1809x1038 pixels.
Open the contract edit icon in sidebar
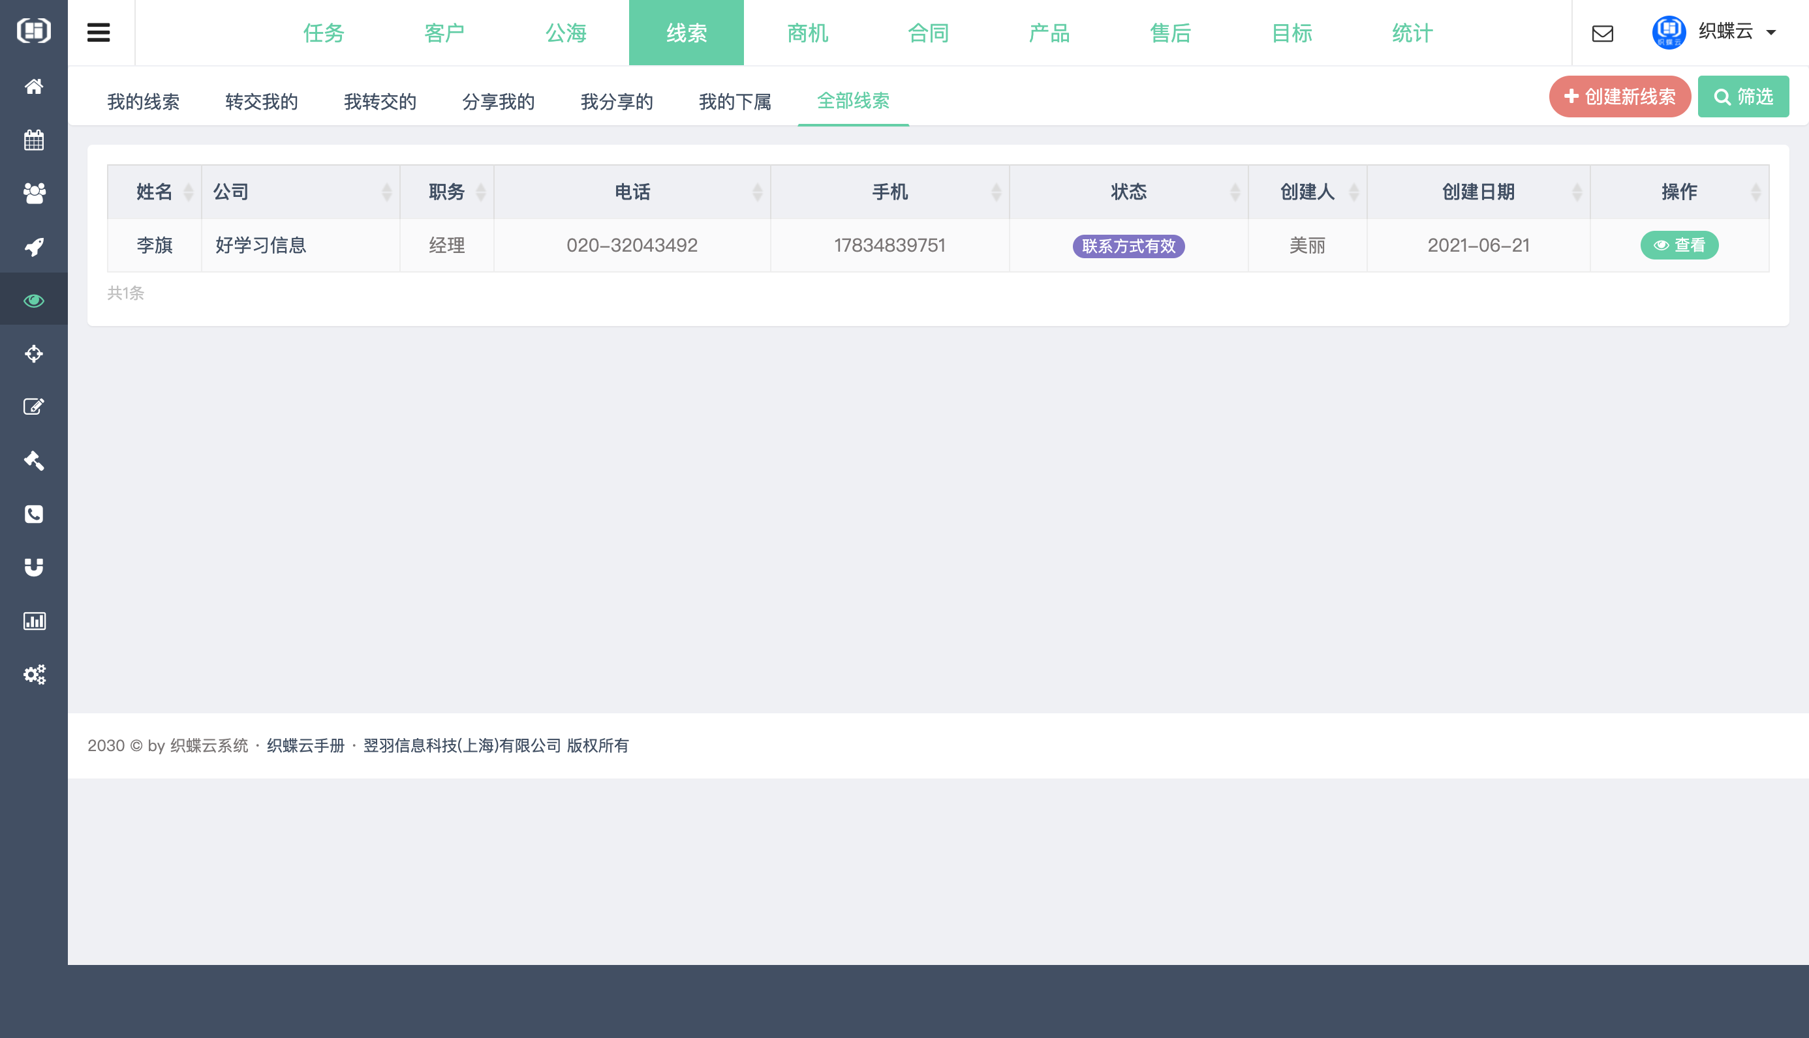[33, 407]
